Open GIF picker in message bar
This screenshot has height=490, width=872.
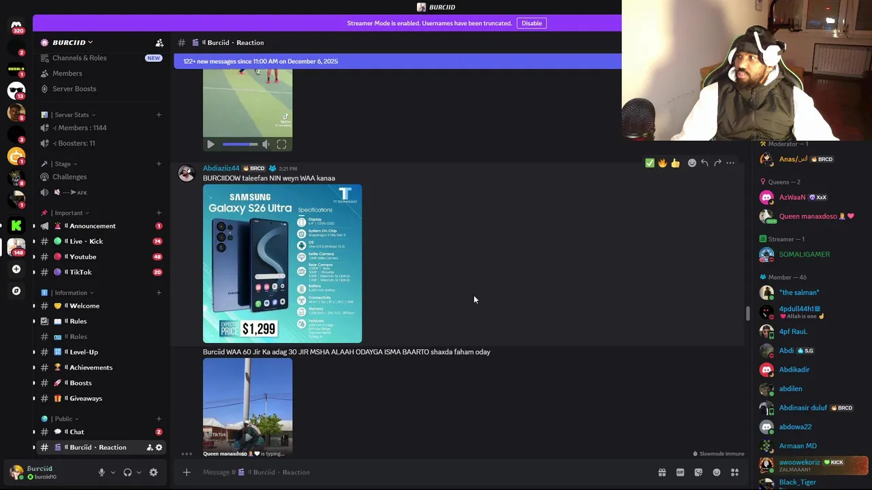[x=680, y=472]
